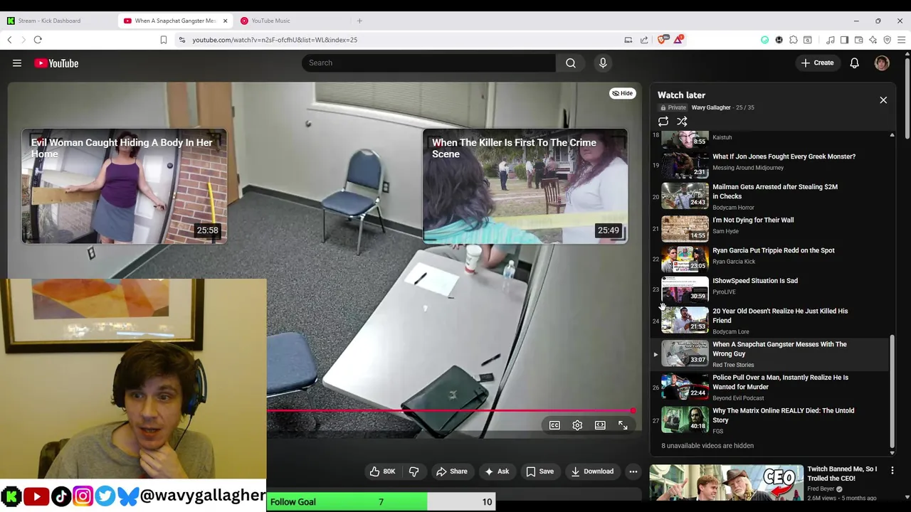
Task: Like the video with 80K likes
Action: [382, 471]
